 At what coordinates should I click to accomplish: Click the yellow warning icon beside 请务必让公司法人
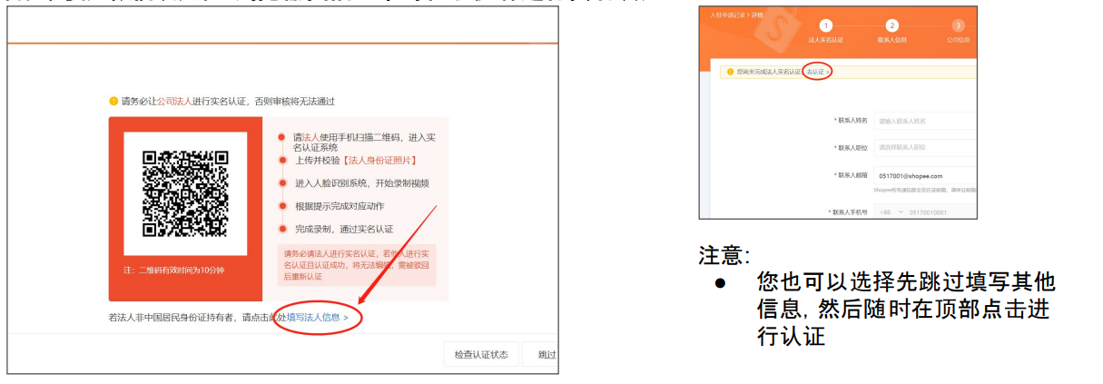click(113, 101)
